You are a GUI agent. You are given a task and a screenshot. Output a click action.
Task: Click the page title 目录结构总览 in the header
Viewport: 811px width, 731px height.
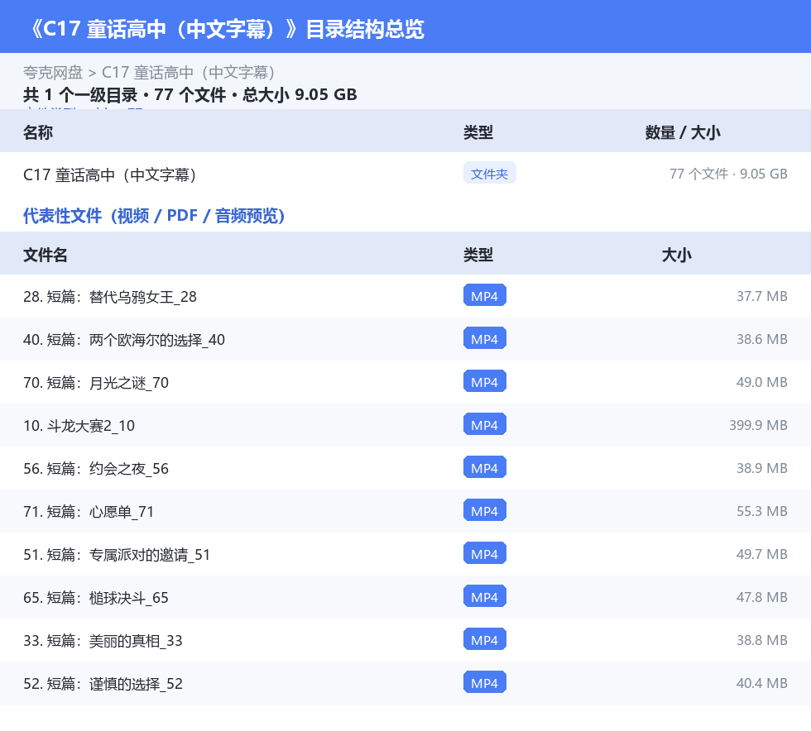pos(365,29)
